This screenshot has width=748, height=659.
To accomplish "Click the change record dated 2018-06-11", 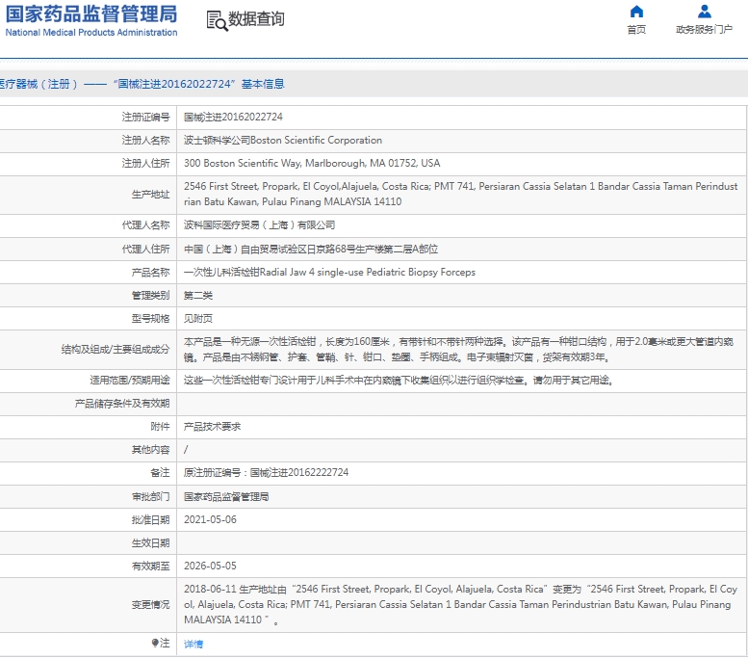I will pos(461,604).
